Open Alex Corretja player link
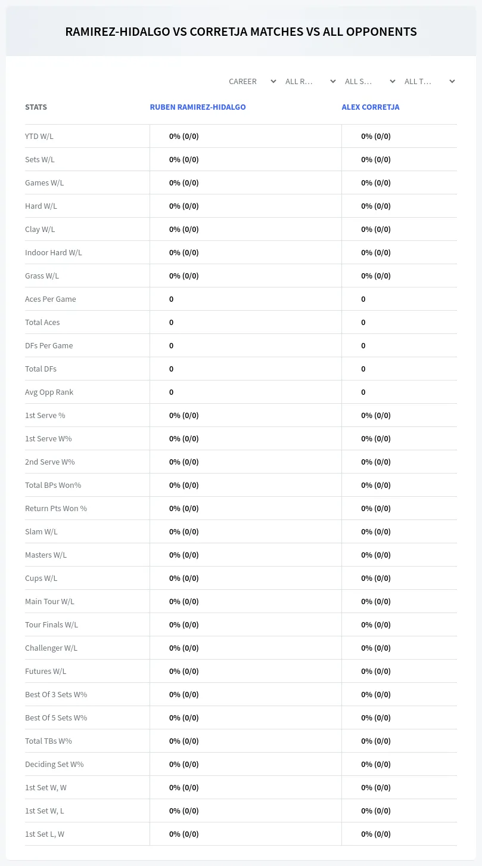 (371, 107)
